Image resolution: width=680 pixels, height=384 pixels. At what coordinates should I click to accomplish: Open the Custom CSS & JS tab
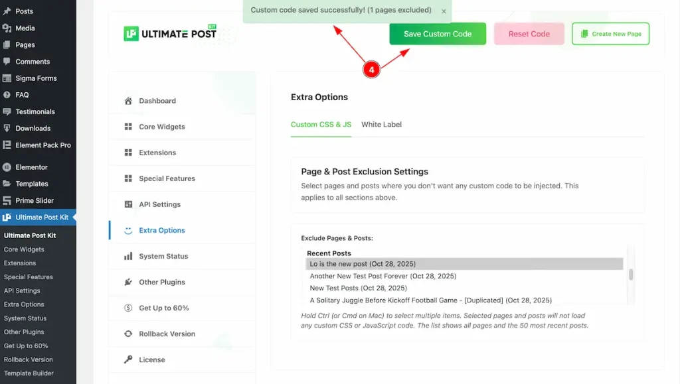click(x=321, y=125)
